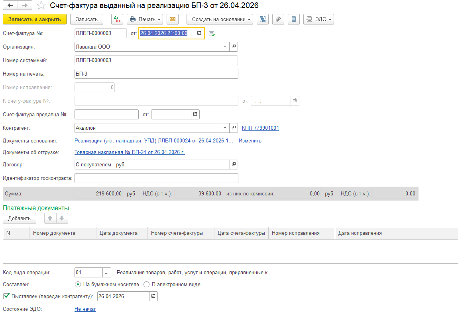Screen dimensions: 458x316
Task: Open the Лаванда ООО organization card
Action: pos(234,47)
